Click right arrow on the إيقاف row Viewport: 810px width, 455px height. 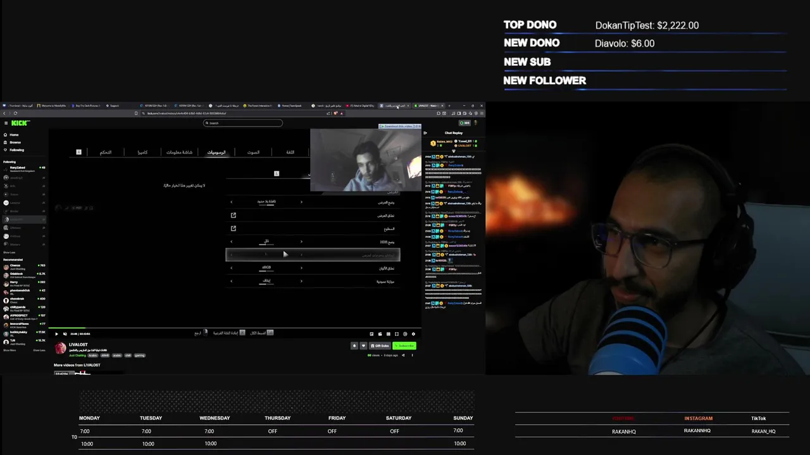click(301, 281)
